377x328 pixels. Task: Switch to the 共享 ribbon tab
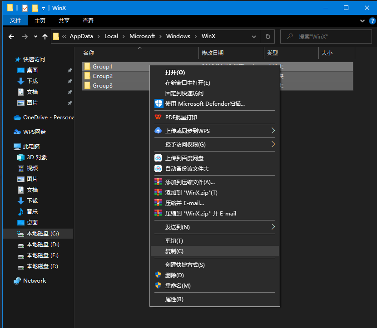point(64,20)
